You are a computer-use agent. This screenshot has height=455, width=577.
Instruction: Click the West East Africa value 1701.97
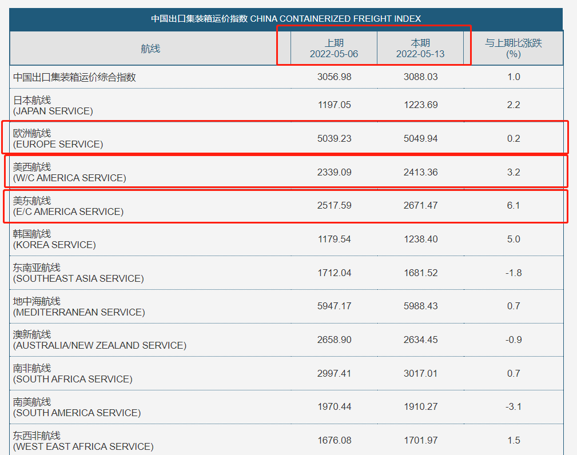click(x=421, y=440)
